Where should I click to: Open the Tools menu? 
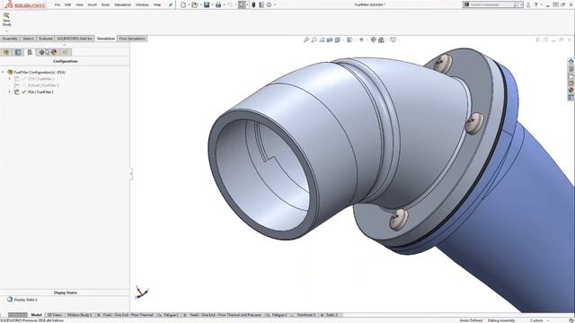pyautogui.click(x=105, y=4)
